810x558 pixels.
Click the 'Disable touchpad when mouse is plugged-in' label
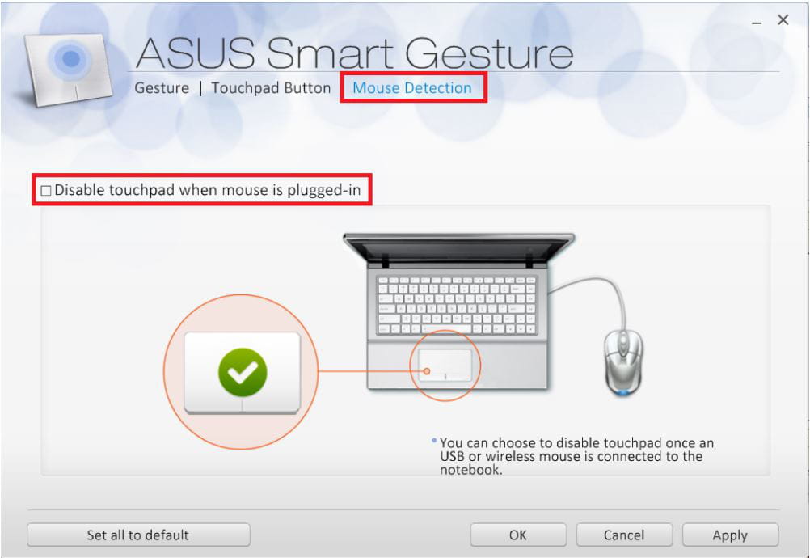207,190
